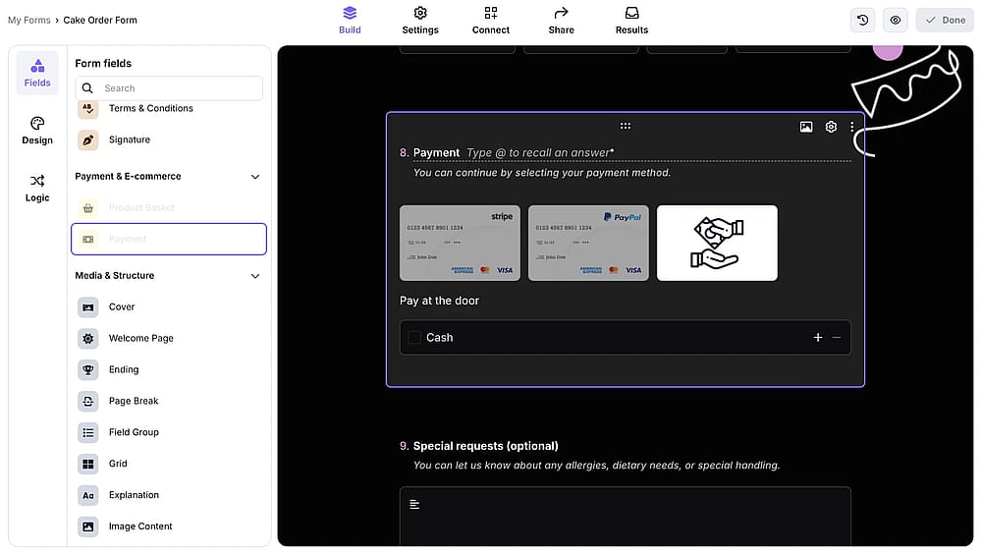Add Signature field icon
982x554 pixels.
pos(88,139)
